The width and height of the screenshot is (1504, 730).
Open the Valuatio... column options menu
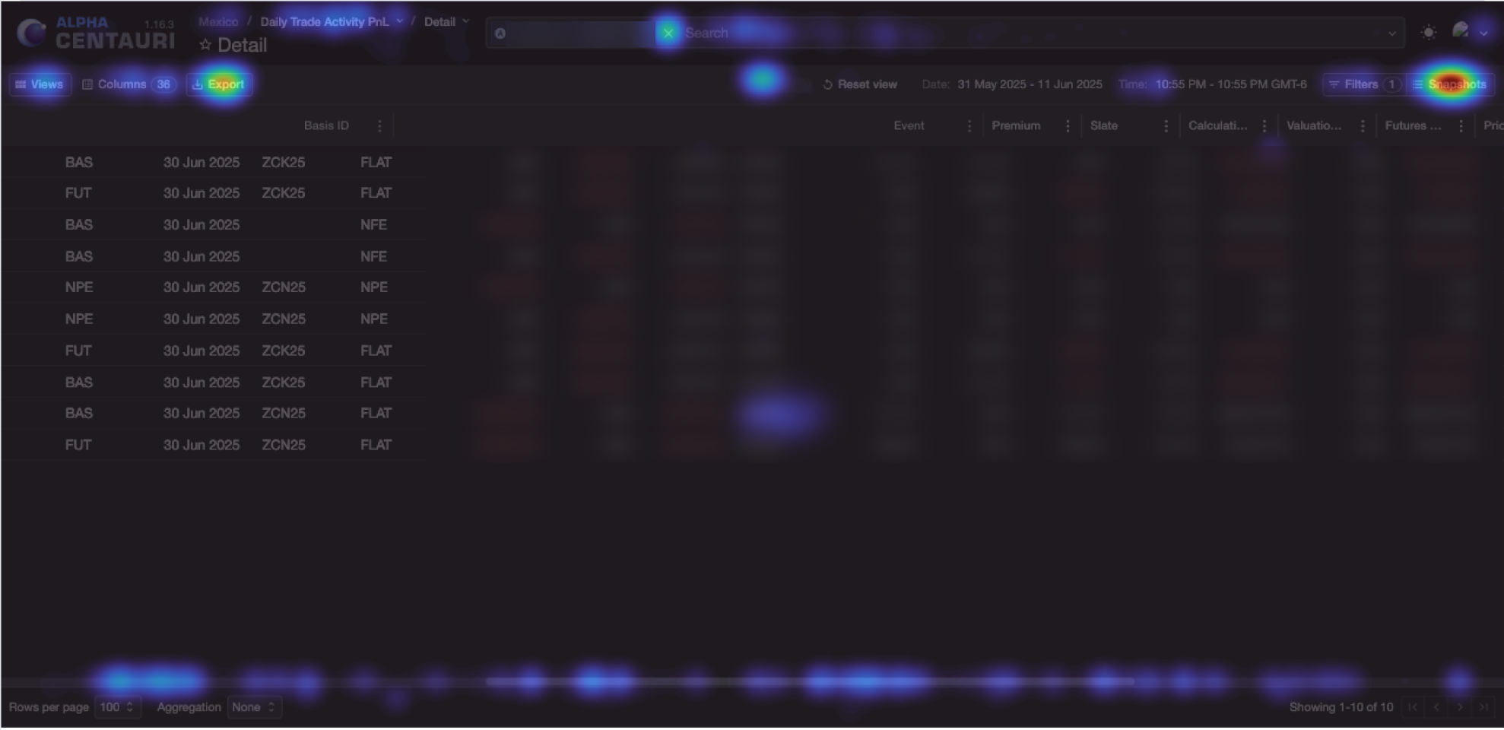(x=1363, y=126)
